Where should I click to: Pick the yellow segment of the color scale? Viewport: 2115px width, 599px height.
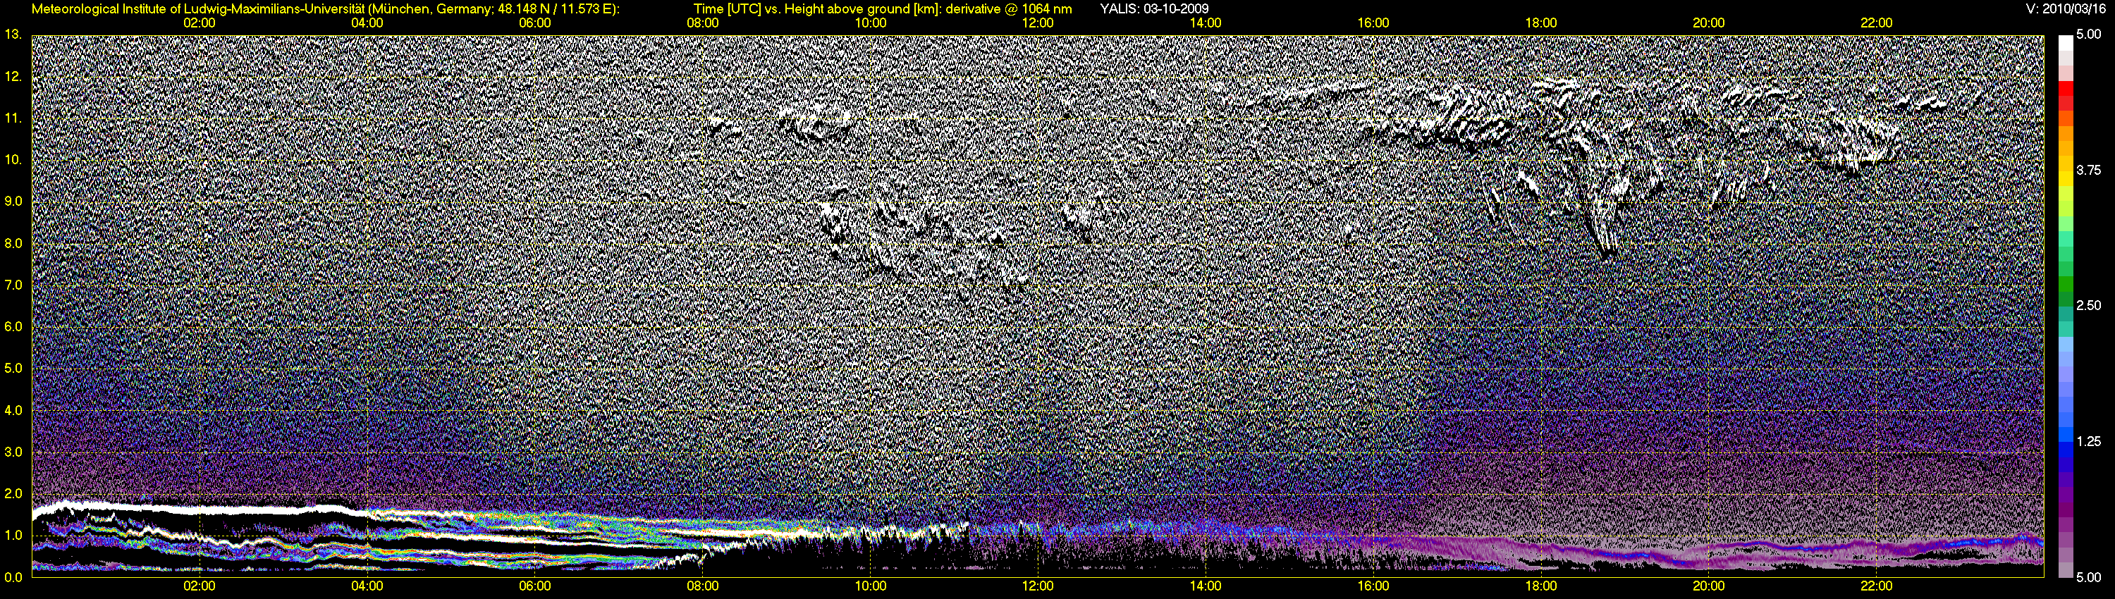[2066, 178]
